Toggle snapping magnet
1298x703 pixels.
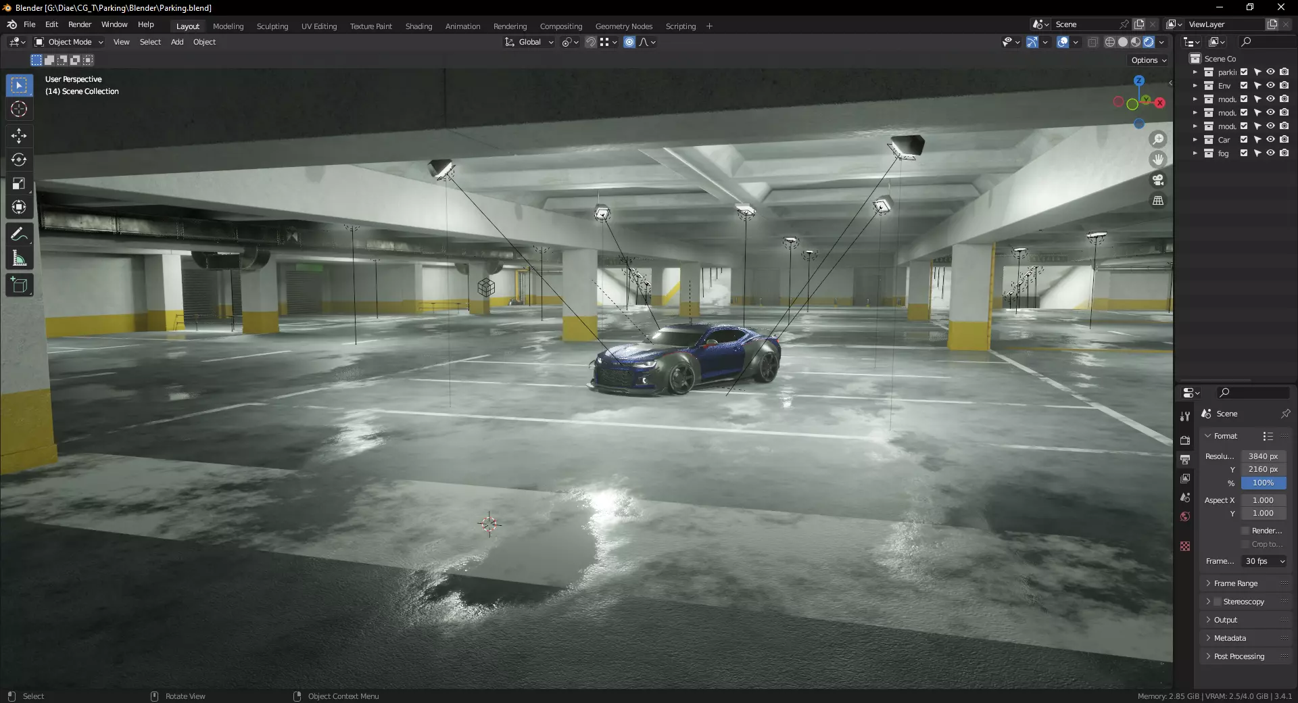coord(591,42)
